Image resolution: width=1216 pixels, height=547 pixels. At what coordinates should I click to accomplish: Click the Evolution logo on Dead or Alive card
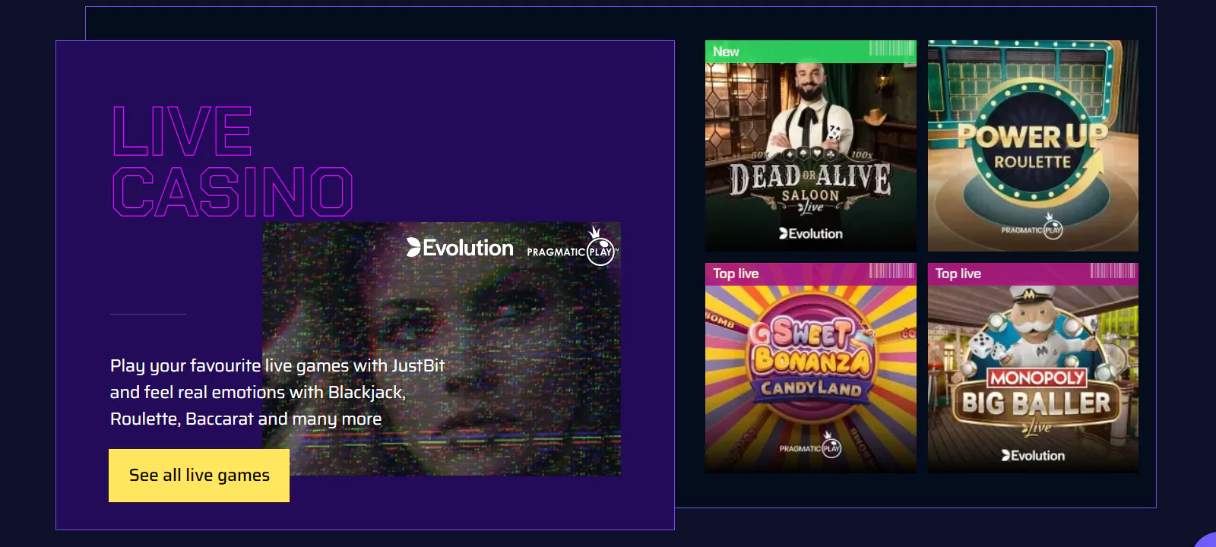tap(811, 233)
